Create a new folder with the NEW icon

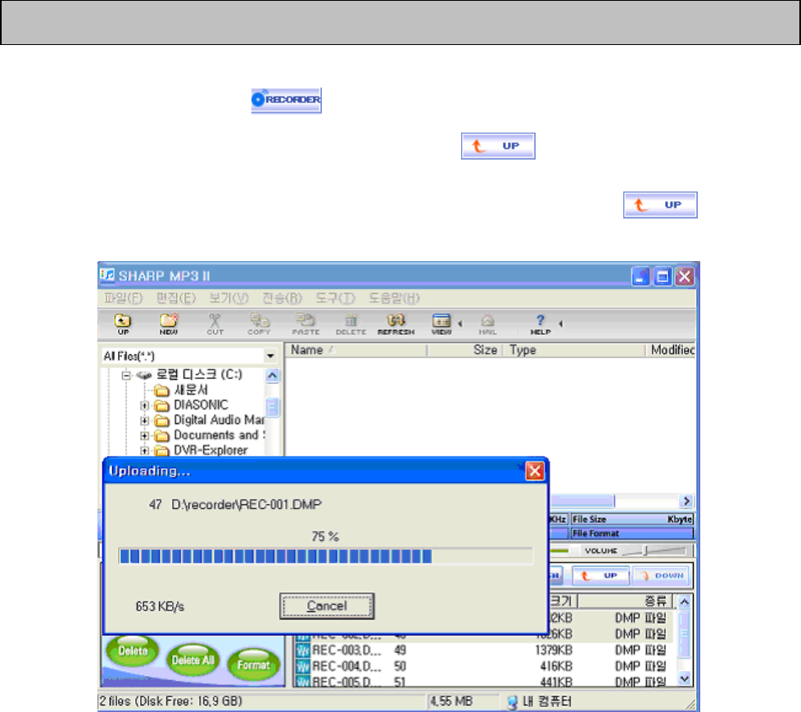click(169, 323)
